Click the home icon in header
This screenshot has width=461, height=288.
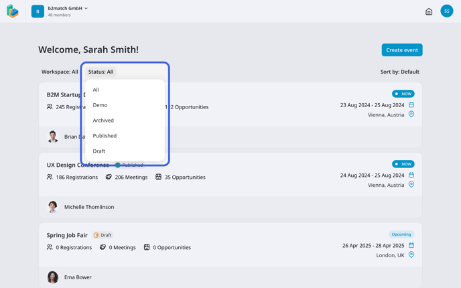click(429, 11)
